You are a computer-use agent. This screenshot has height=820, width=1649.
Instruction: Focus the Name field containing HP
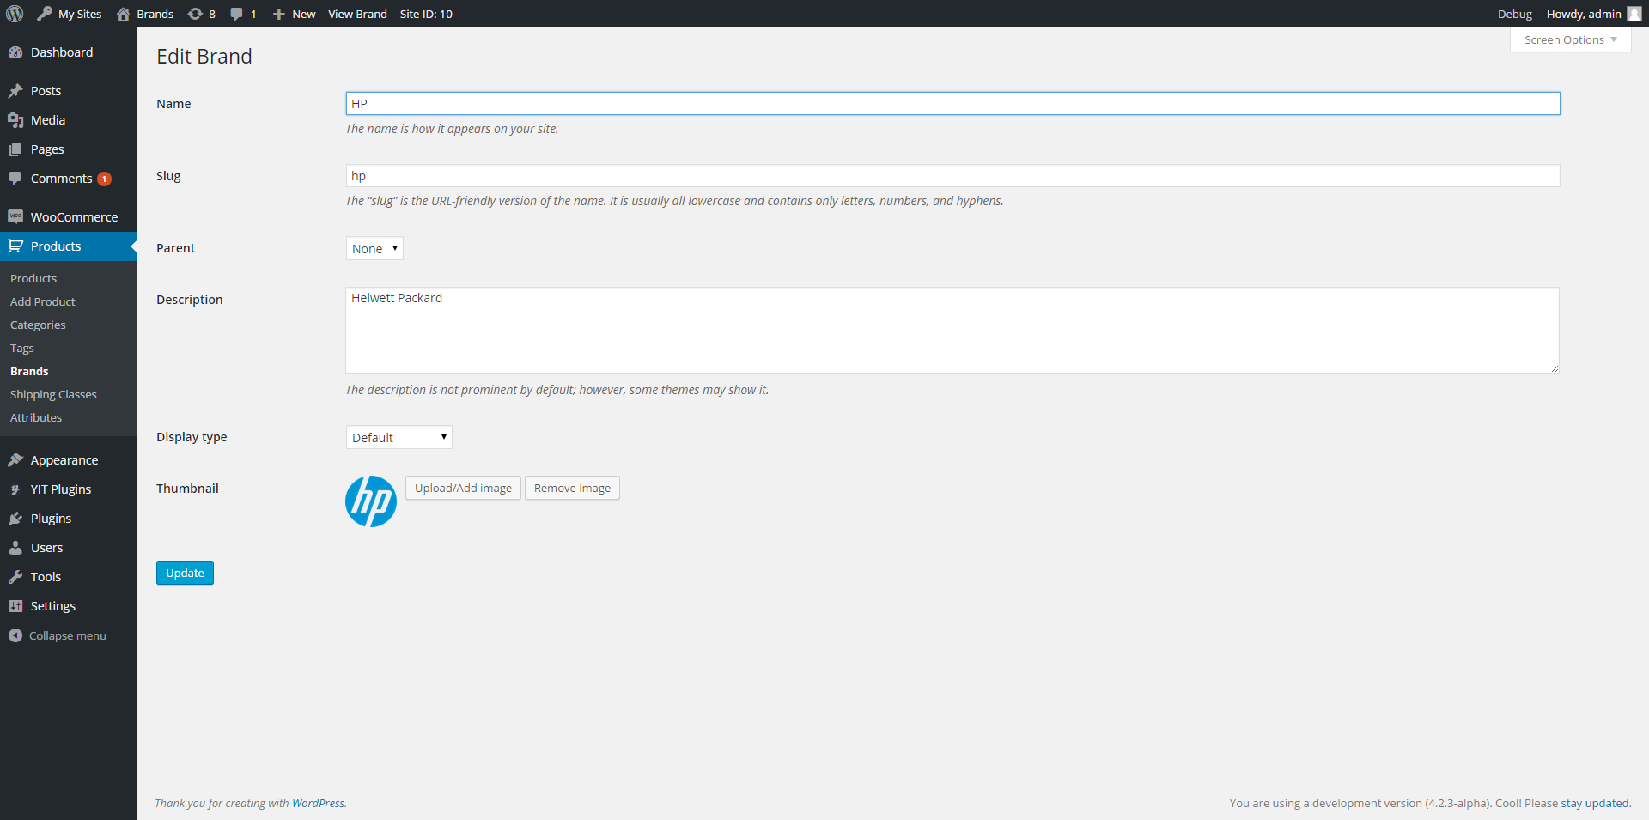952,104
